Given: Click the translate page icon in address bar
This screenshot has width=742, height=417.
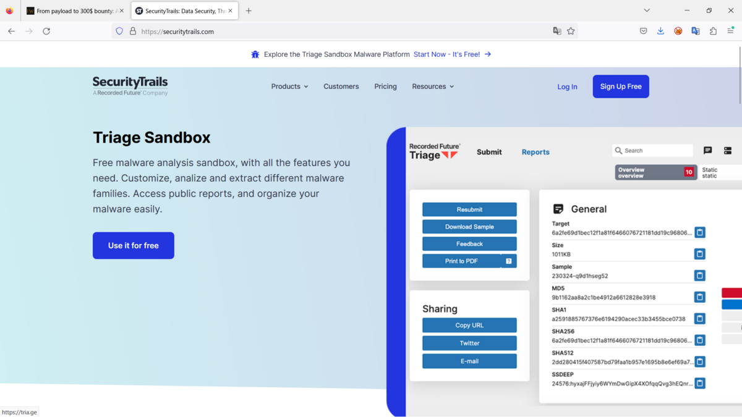Looking at the screenshot, I should pos(557,31).
